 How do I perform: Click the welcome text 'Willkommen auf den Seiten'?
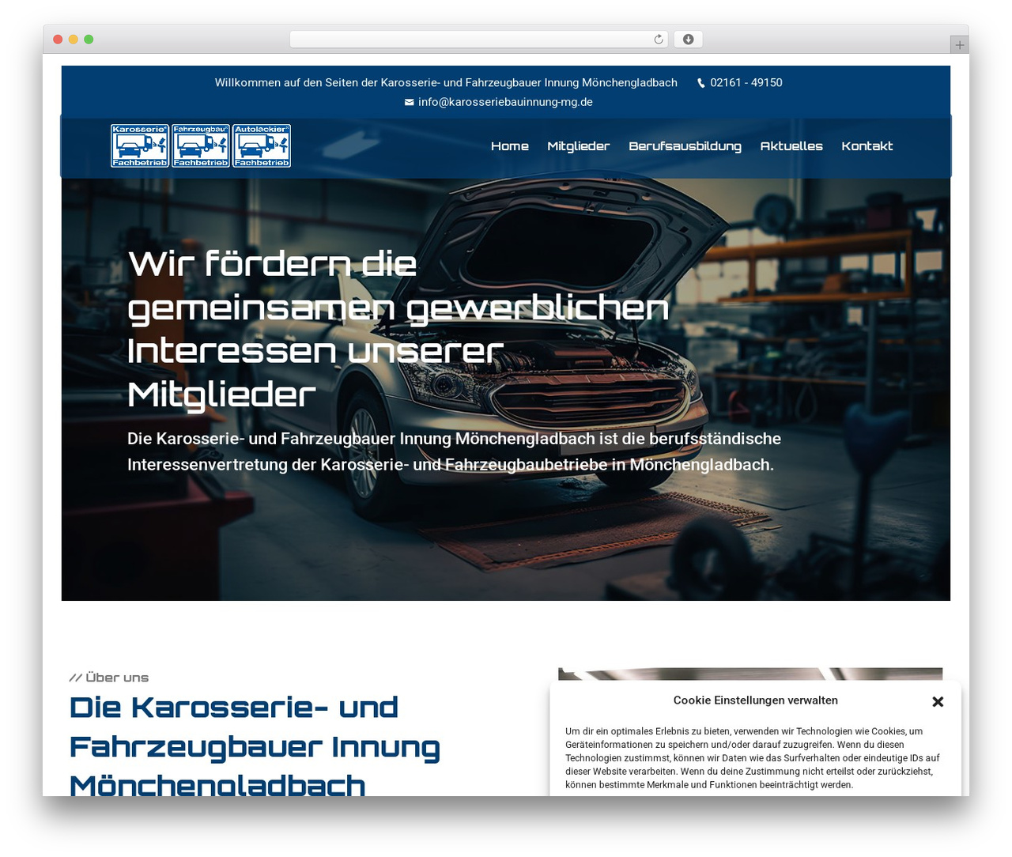(446, 83)
